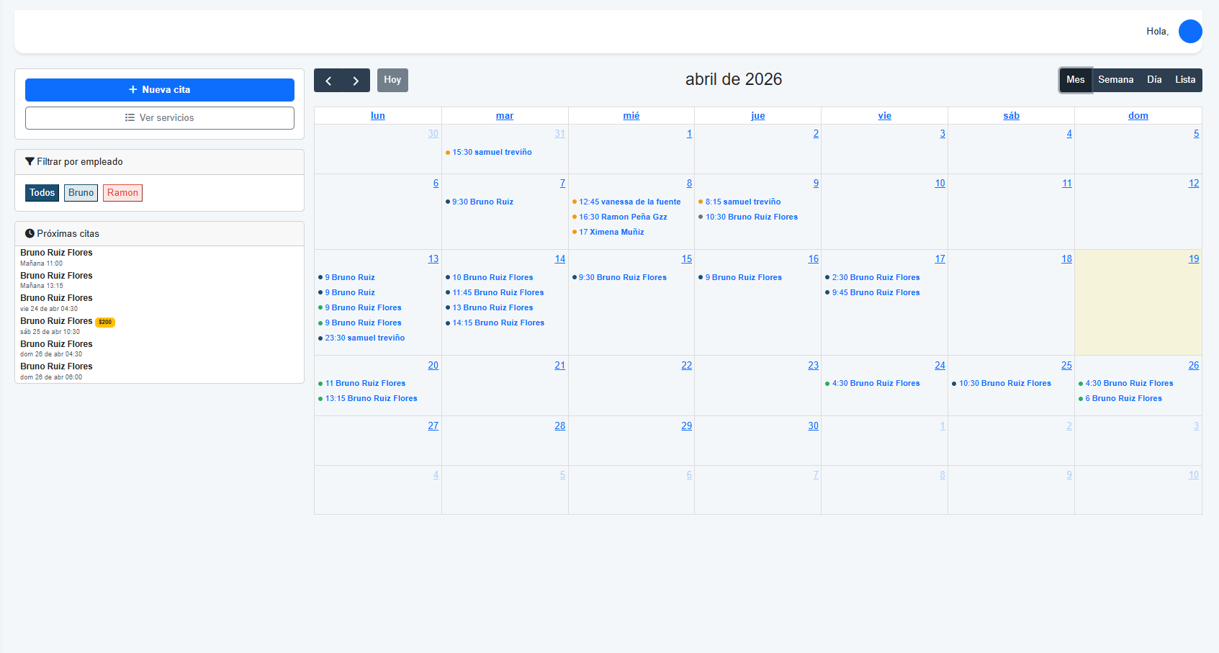Switch to Día view

coord(1154,80)
